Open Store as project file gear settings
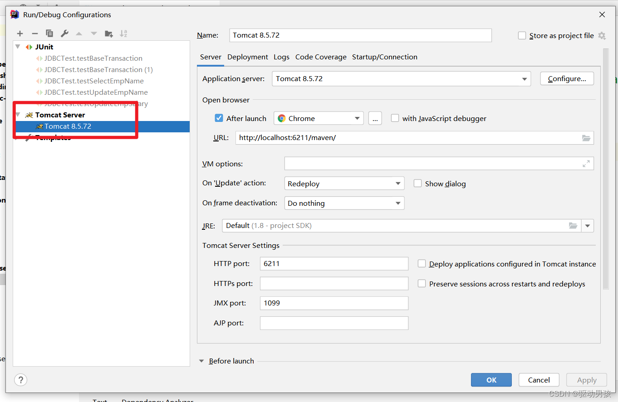 tap(602, 35)
